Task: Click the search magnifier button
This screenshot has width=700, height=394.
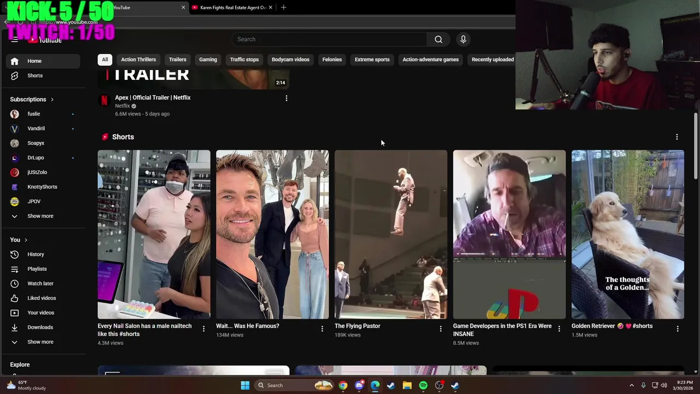Action: pos(438,39)
